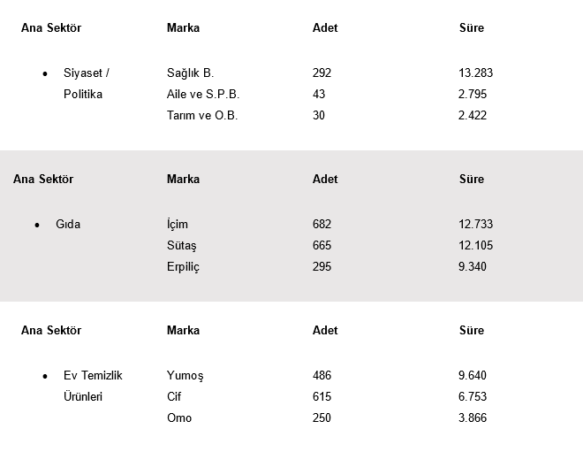
Task: Click the 12.105 duration for Sütaş
Action: coord(476,246)
